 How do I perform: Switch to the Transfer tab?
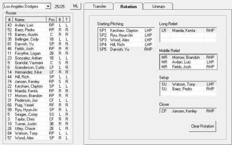click(99, 6)
